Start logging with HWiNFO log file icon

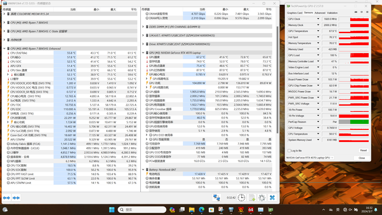coord(251,198)
